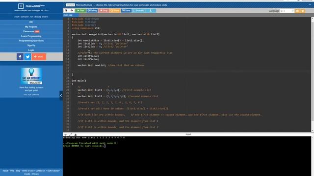
Task: Start the Debug session
Action: tap(92, 11)
